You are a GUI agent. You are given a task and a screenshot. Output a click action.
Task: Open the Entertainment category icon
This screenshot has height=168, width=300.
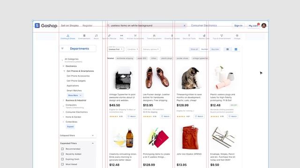pyautogui.click(x=84, y=35)
